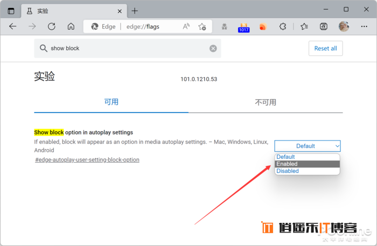Open Settings and more menu
Image resolution: width=377 pixels, height=246 pixels.
(x=364, y=26)
